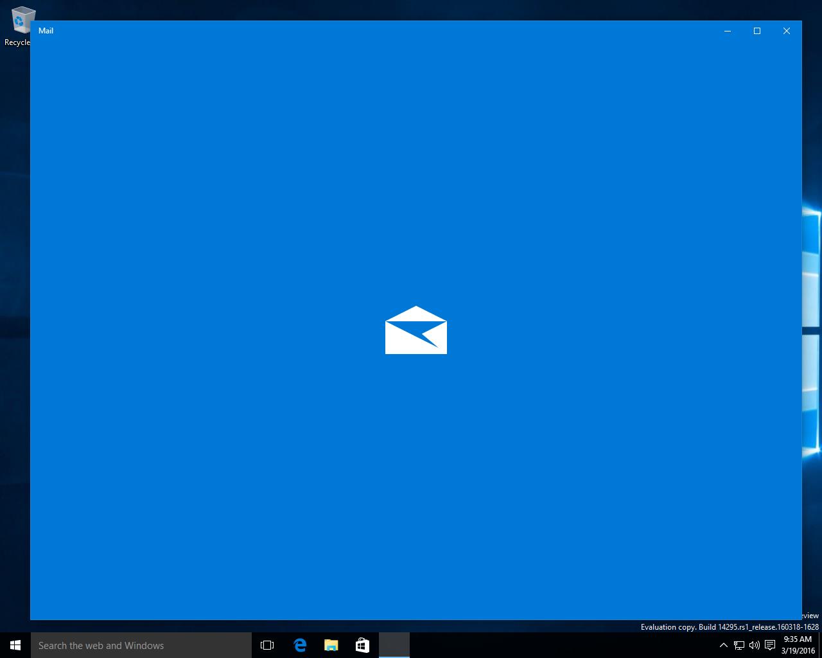Open the volume control tray icon

755,645
